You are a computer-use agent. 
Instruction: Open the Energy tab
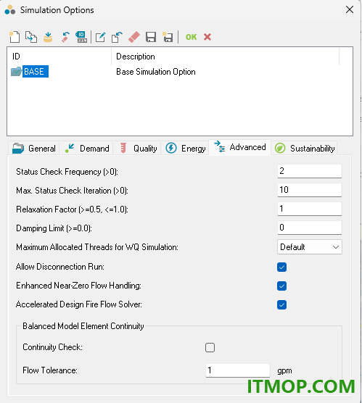pyautogui.click(x=185, y=149)
